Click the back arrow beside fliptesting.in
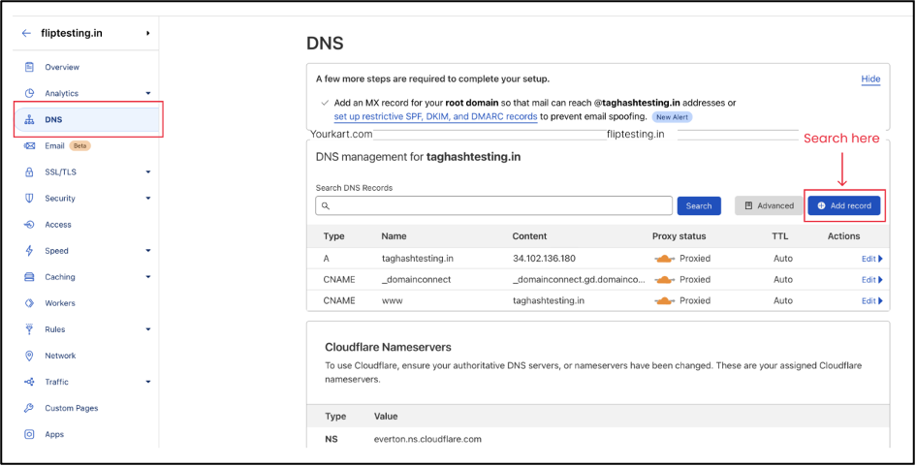The height and width of the screenshot is (466, 916). [x=26, y=33]
